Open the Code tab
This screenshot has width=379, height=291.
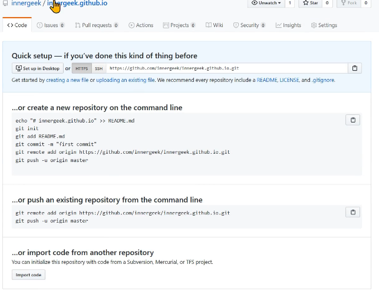coord(17,25)
